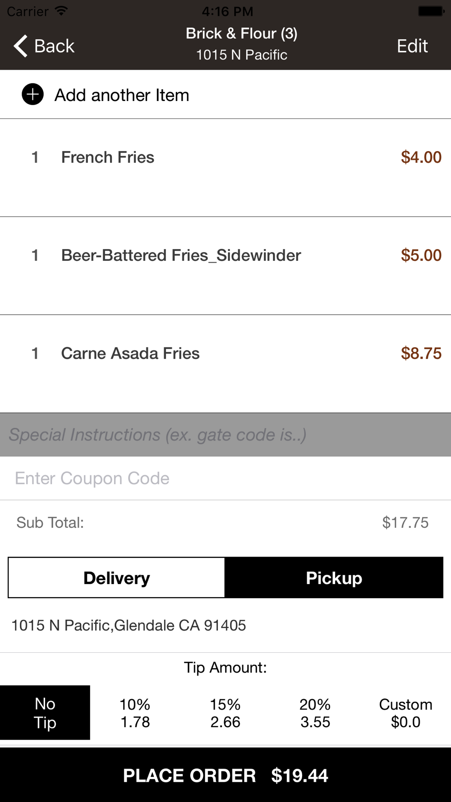The width and height of the screenshot is (451, 802).
Task: Open the Beer-Battered Fries_Sidewinder item
Action: pyautogui.click(x=225, y=266)
